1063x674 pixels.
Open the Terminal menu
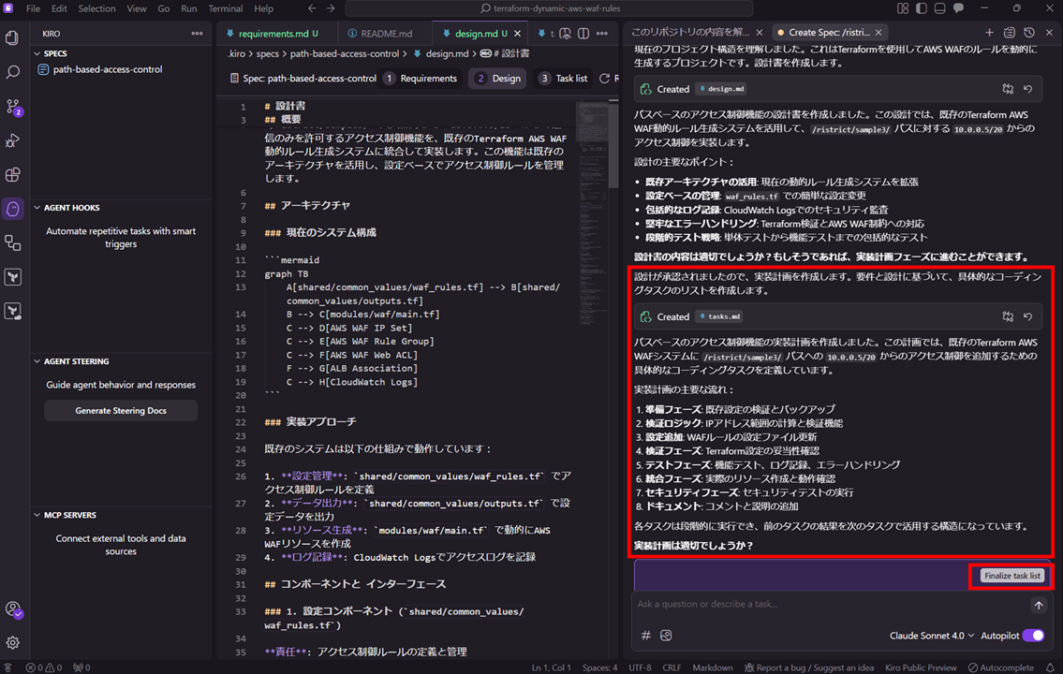pyautogui.click(x=225, y=8)
